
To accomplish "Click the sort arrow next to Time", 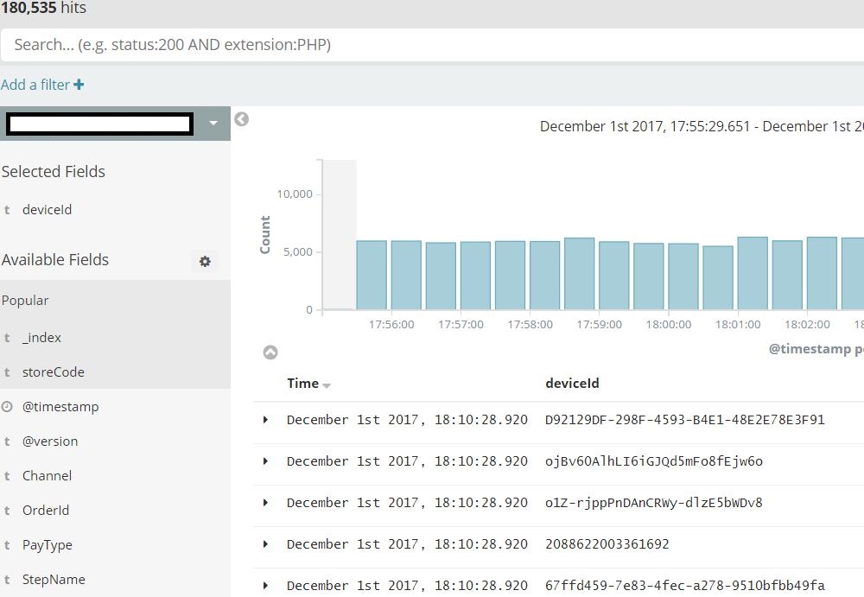I will 327,386.
